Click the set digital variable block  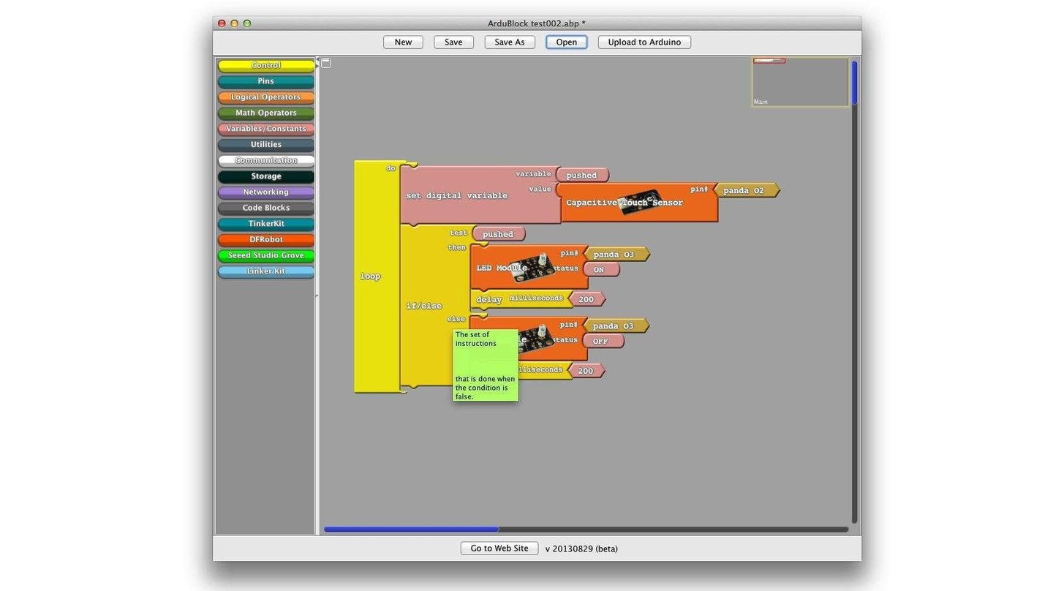456,196
